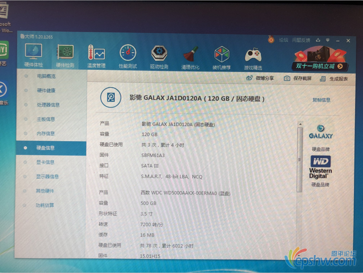Screen dimensions: 363x273
Task: Select 功耗估算 in the sidebar
Action: coord(45,205)
